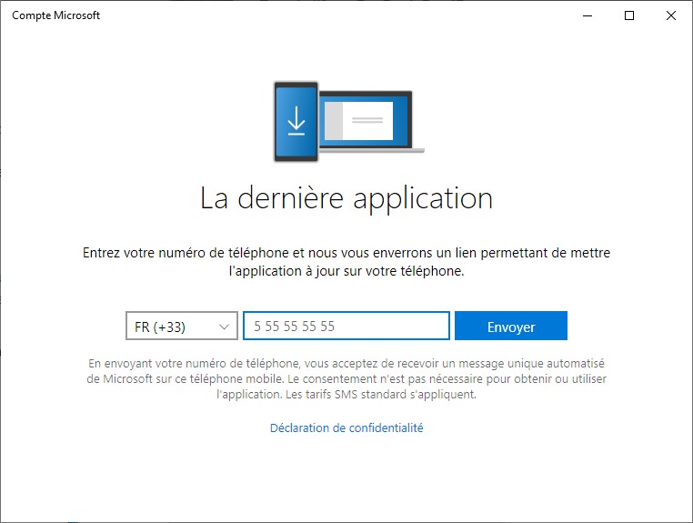Maximize the Compte Microsoft window
Image resolution: width=693 pixels, height=523 pixels.
pyautogui.click(x=629, y=15)
